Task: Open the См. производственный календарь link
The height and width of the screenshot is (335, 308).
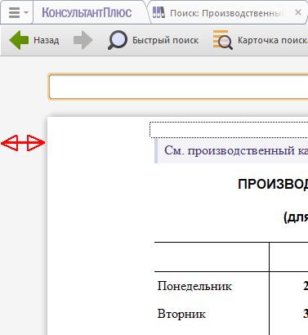Action: pos(236,150)
